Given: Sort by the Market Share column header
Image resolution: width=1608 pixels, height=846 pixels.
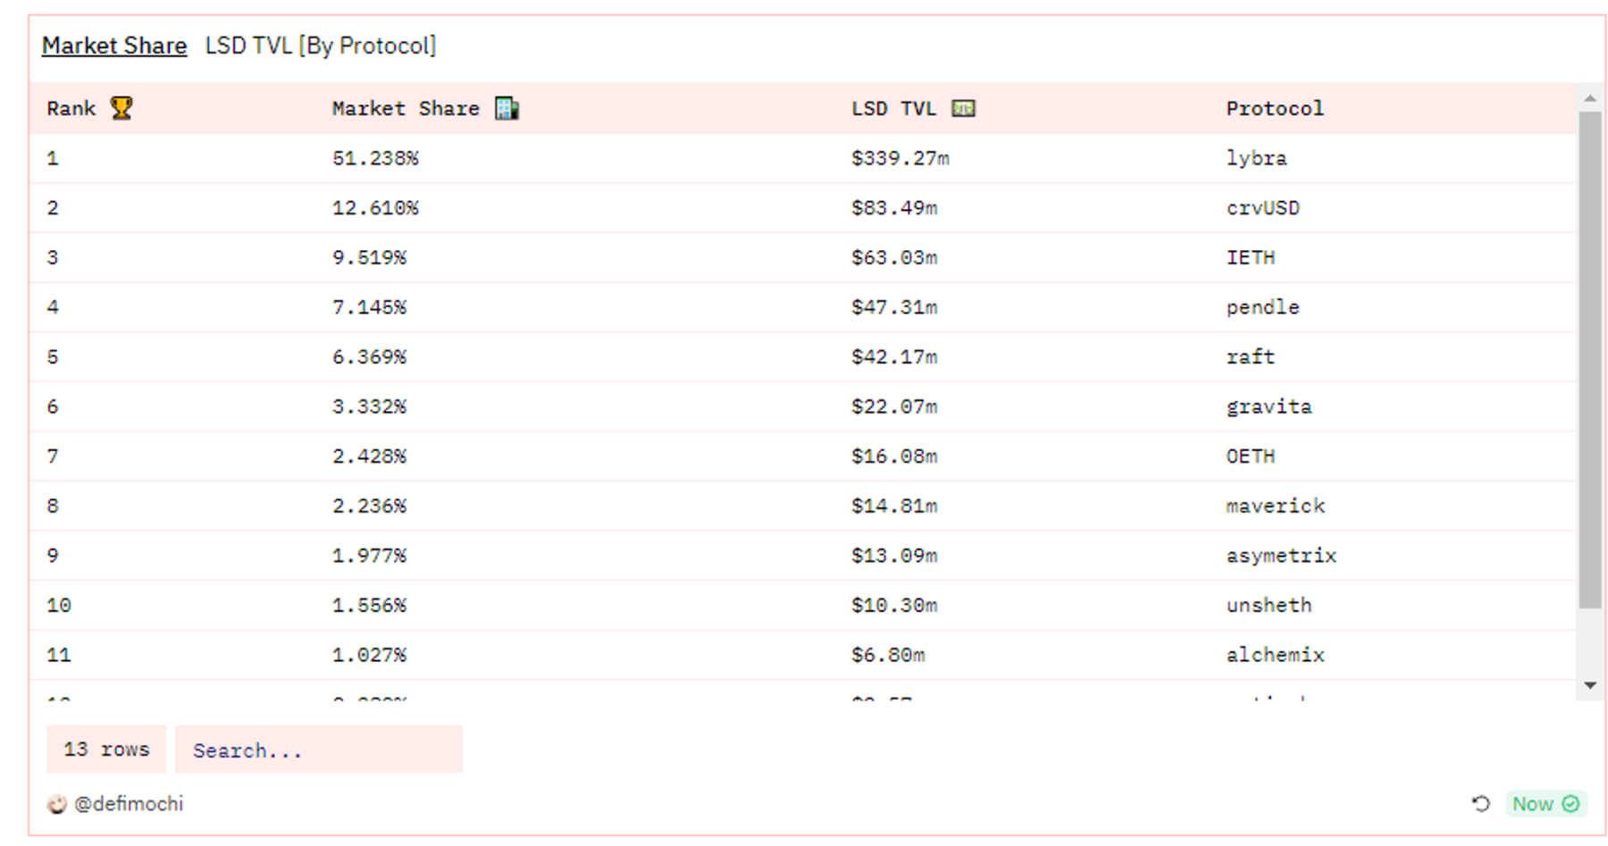Looking at the screenshot, I should [x=406, y=109].
